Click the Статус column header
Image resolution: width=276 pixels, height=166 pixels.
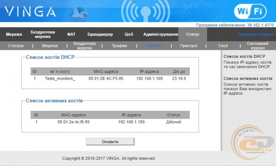tap(174, 115)
